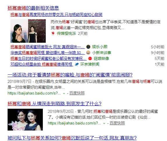Click the thumbnail of two women posing together
This screenshot has width=167, height=141.
coord(25,119)
